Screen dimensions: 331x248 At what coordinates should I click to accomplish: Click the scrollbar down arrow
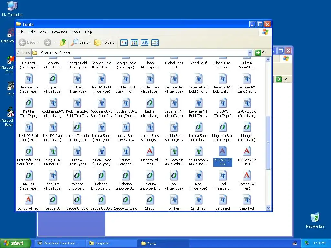pos(268,208)
